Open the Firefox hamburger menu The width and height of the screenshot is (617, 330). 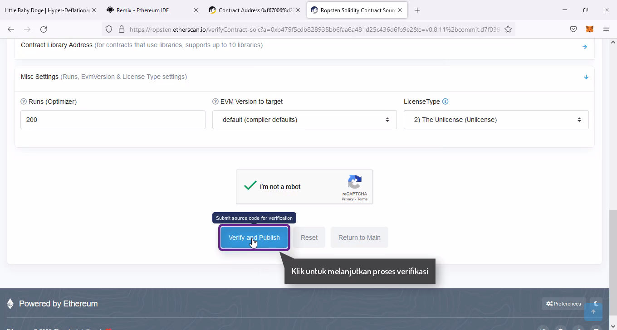tap(606, 29)
